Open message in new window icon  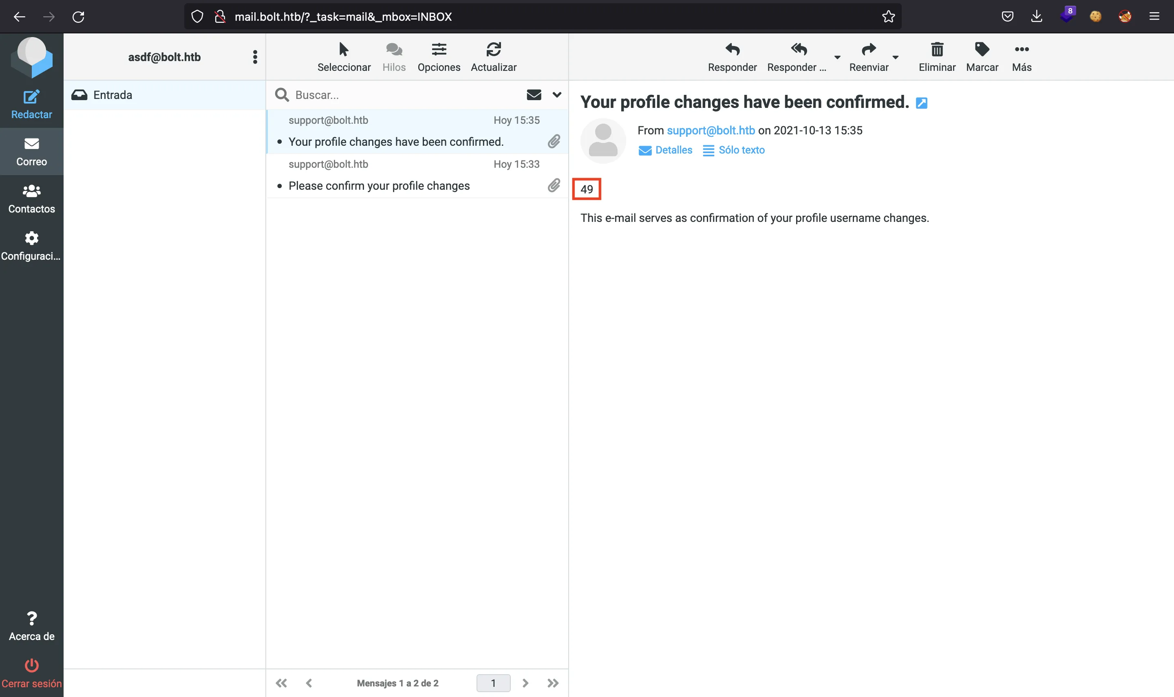(x=922, y=103)
